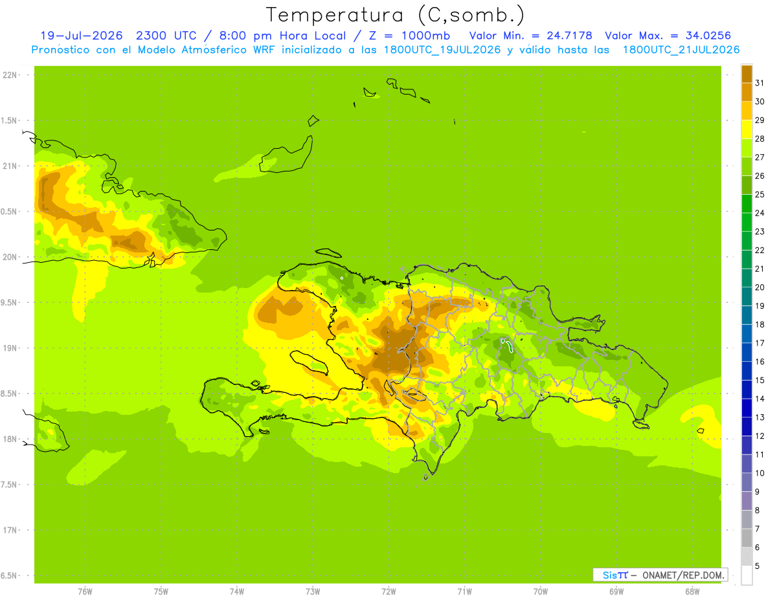Click the color scale label '31'

[760, 83]
